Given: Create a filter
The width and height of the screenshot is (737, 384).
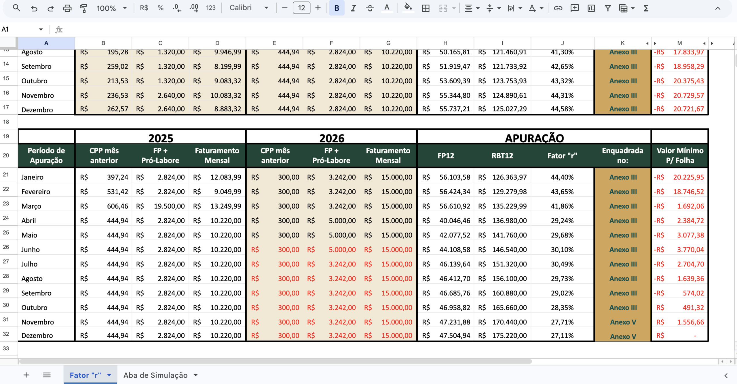Looking at the screenshot, I should click(608, 8).
